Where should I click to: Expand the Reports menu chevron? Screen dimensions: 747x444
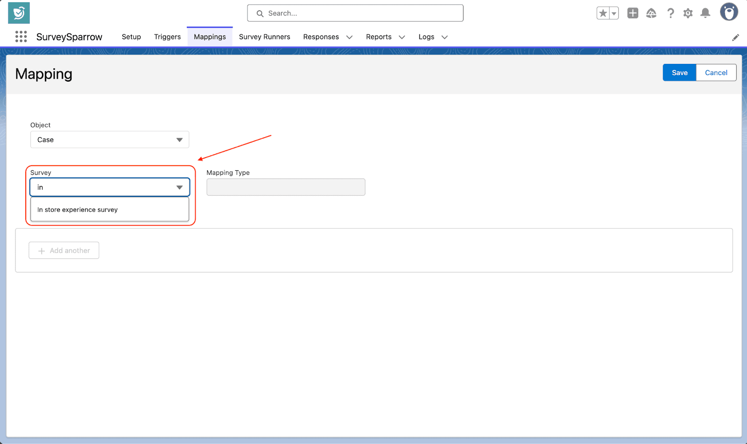pos(402,37)
